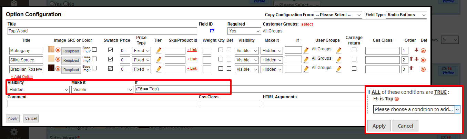Delete the Sitka Spruce option row
The image size is (467, 139).
[423, 60]
